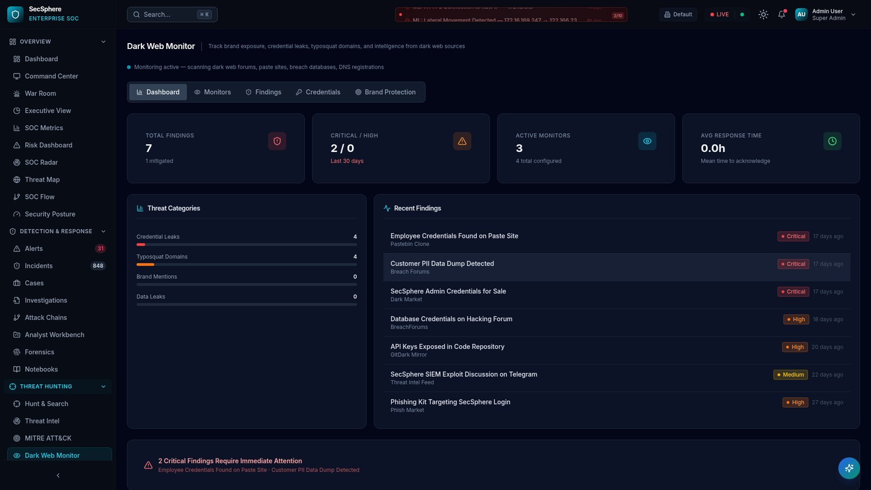Open Analyst Workbench page
Image resolution: width=871 pixels, height=490 pixels.
59,335
